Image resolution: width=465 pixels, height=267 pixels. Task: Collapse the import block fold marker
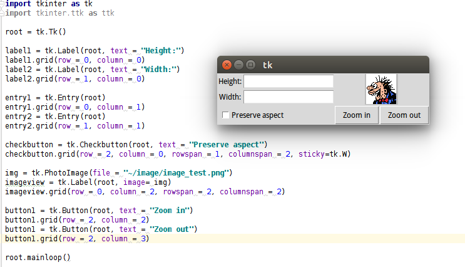click(x=1, y=4)
